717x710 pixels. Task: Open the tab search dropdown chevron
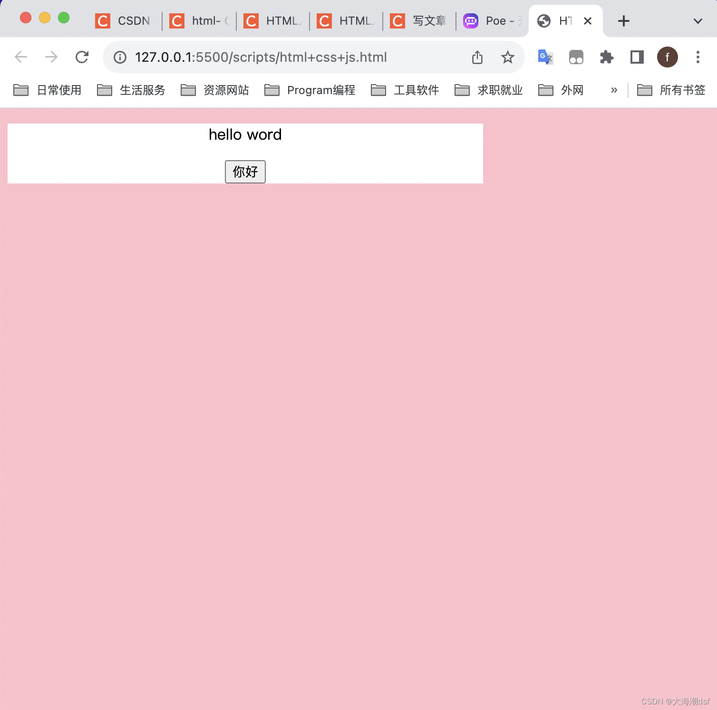tap(698, 20)
